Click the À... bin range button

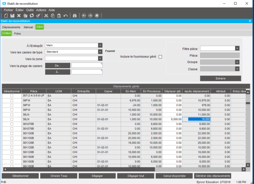pos(58,72)
